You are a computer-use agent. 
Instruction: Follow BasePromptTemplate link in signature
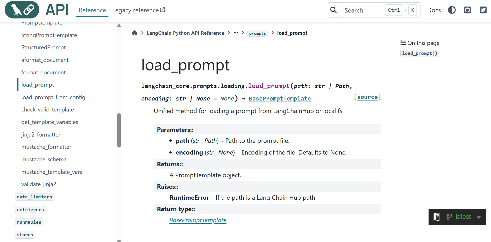pos(280,98)
